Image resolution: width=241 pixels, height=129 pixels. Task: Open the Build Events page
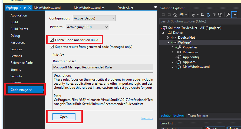click(19, 29)
